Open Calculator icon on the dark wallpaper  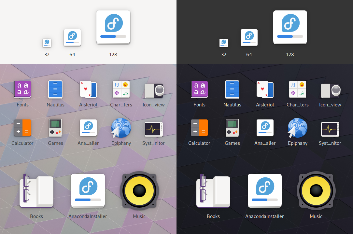pyautogui.click(x=200, y=128)
